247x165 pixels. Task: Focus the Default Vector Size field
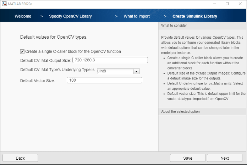point(104,80)
